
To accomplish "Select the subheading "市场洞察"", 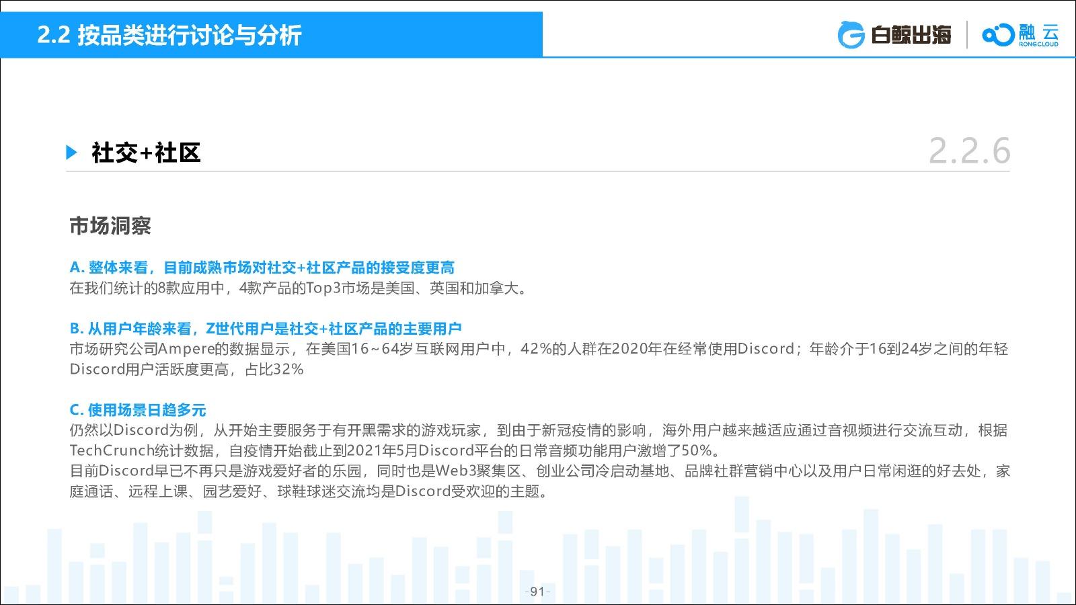I will click(110, 226).
